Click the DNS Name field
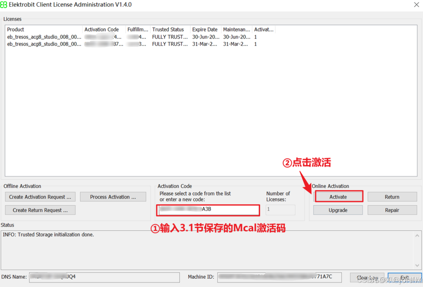This screenshot has height=287, width=423. coord(104,277)
